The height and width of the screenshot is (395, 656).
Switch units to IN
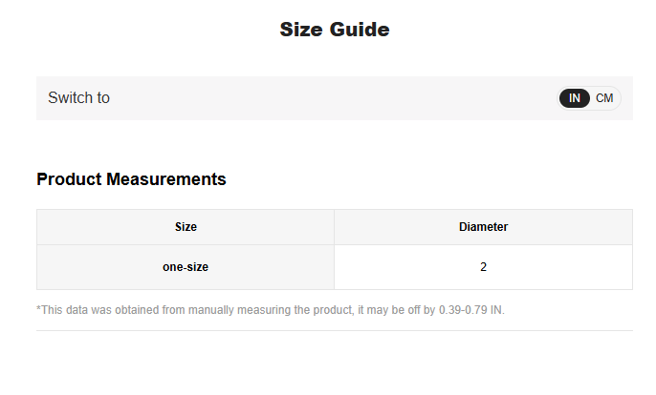tap(575, 98)
